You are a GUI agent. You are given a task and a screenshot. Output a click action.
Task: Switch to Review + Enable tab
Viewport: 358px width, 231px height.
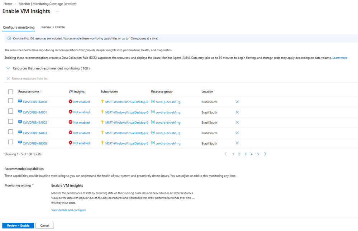point(53,27)
